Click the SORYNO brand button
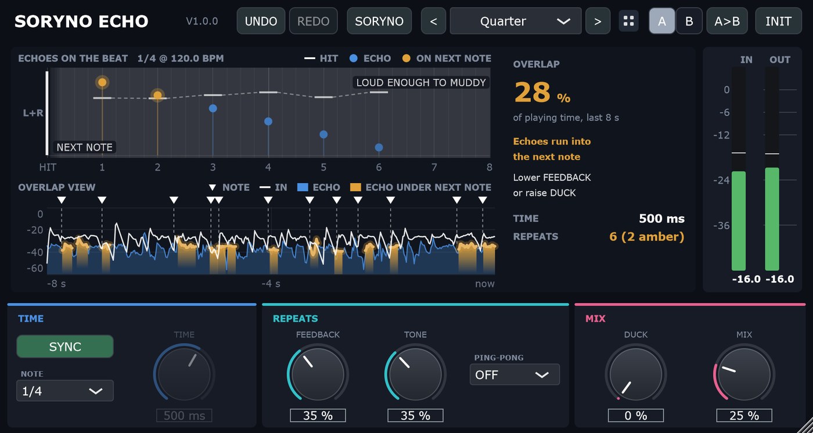 coord(379,21)
